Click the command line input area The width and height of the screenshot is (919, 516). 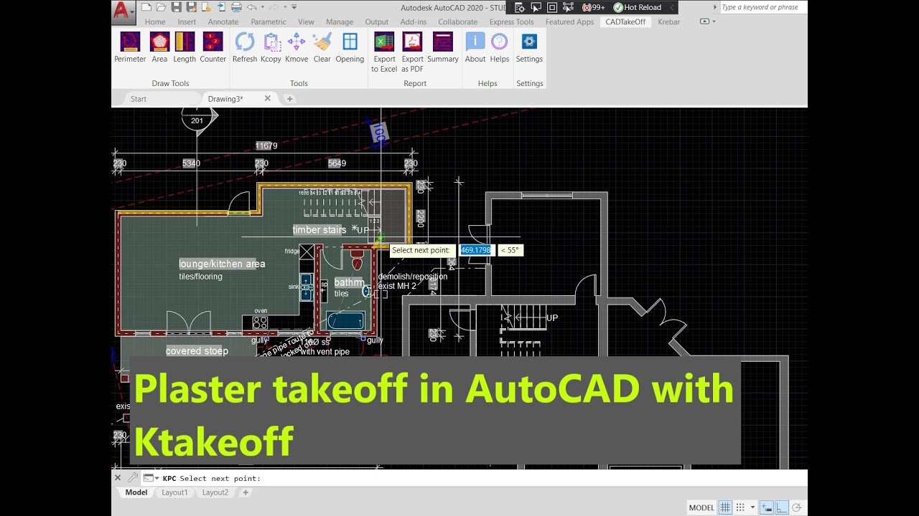(474, 478)
